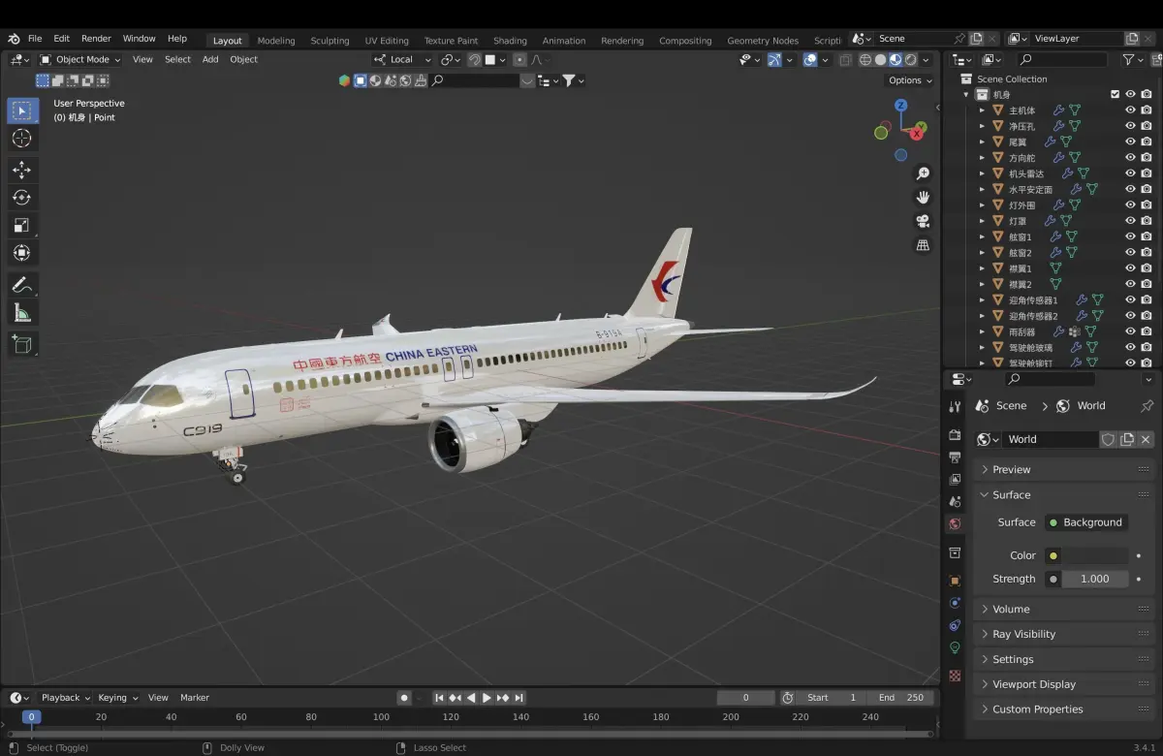Hide 方向舵 in viewport
Viewport: 1163px width, 756px height.
click(x=1130, y=157)
